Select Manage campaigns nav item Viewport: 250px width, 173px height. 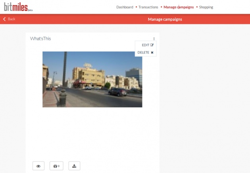[x=179, y=7]
